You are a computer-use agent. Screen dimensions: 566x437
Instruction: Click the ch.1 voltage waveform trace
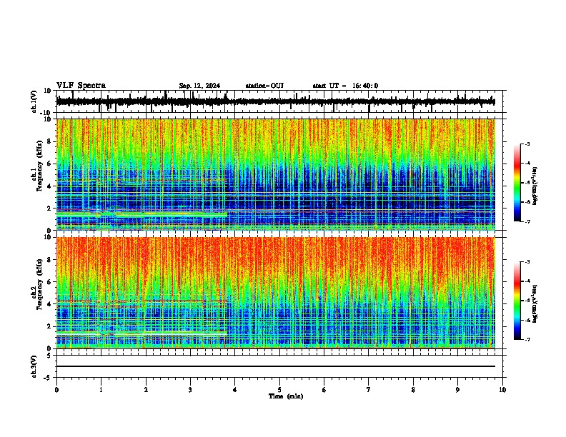tap(275, 101)
